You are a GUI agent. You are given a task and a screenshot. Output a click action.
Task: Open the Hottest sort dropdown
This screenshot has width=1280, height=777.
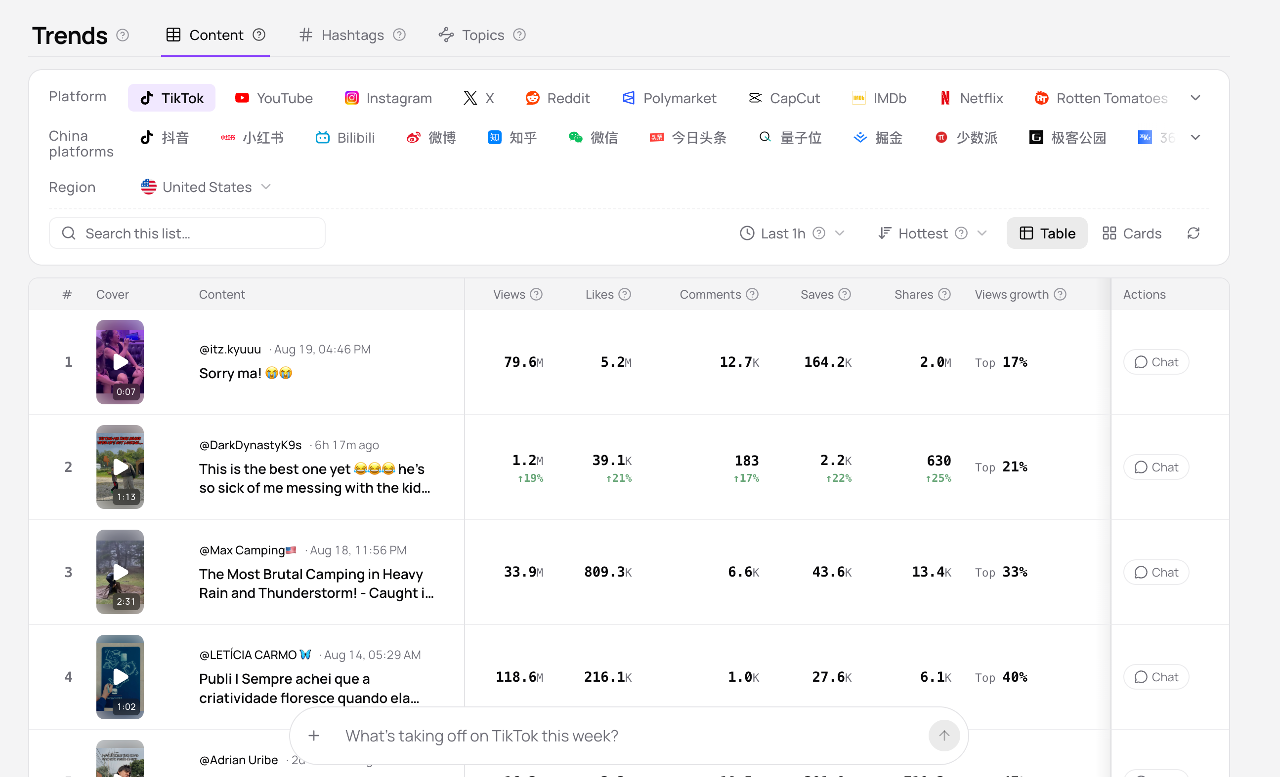coord(933,233)
